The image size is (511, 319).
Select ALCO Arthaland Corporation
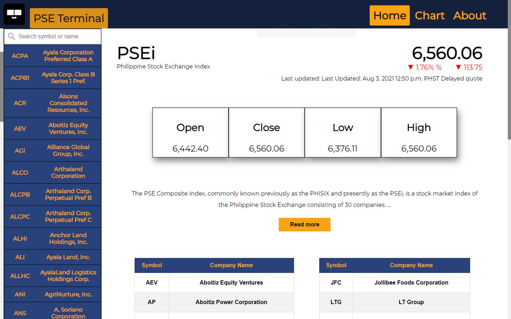click(52, 172)
